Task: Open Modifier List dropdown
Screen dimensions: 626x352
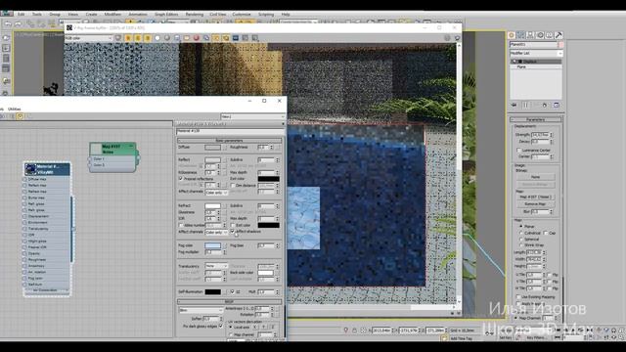Action: [536, 53]
